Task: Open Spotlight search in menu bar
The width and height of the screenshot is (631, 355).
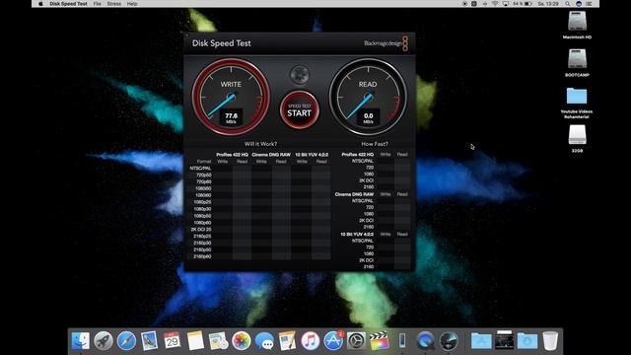Action: tap(568, 4)
